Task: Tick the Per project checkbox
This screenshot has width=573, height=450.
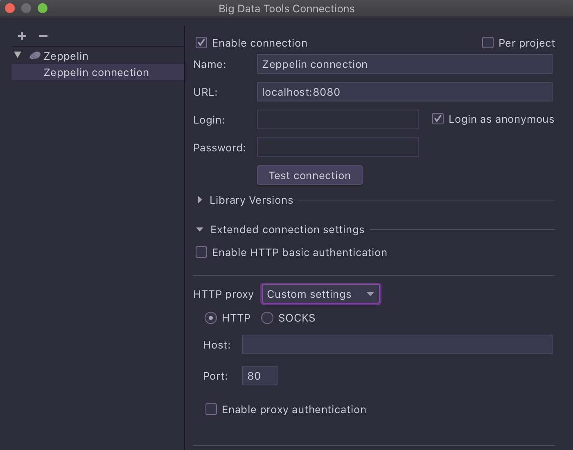Action: coord(488,43)
